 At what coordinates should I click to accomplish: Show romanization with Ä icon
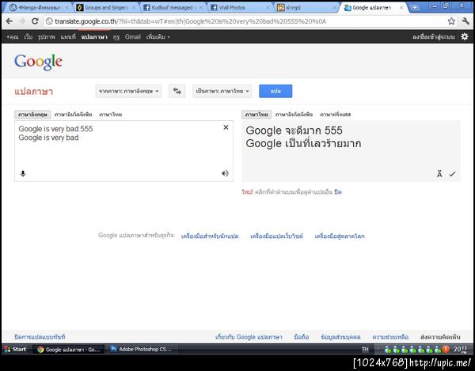pyautogui.click(x=439, y=174)
